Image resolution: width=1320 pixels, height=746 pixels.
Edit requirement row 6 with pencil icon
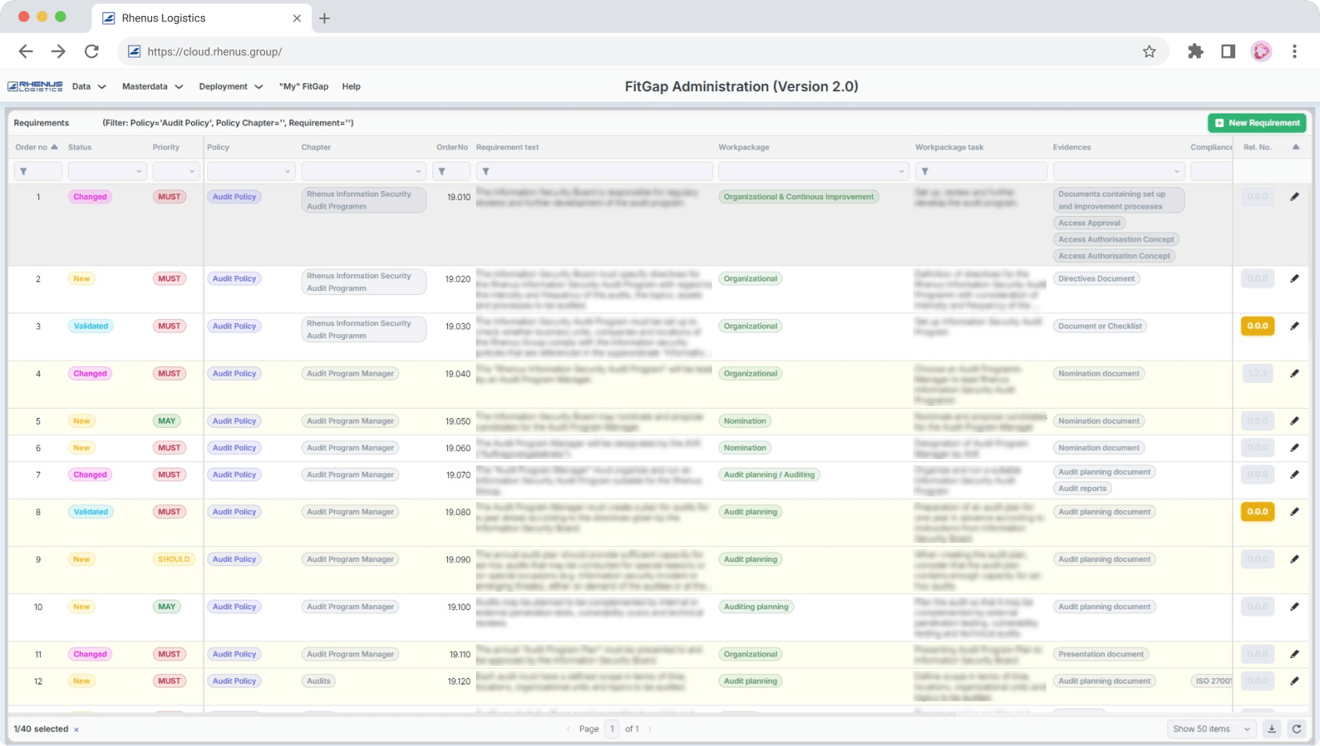tap(1294, 448)
